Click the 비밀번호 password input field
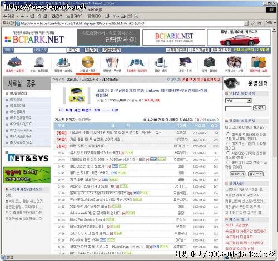This screenshot has height=261, width=278. (57, 50)
